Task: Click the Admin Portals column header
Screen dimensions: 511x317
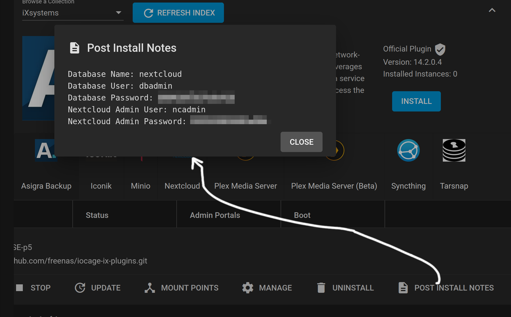Action: coord(215,215)
